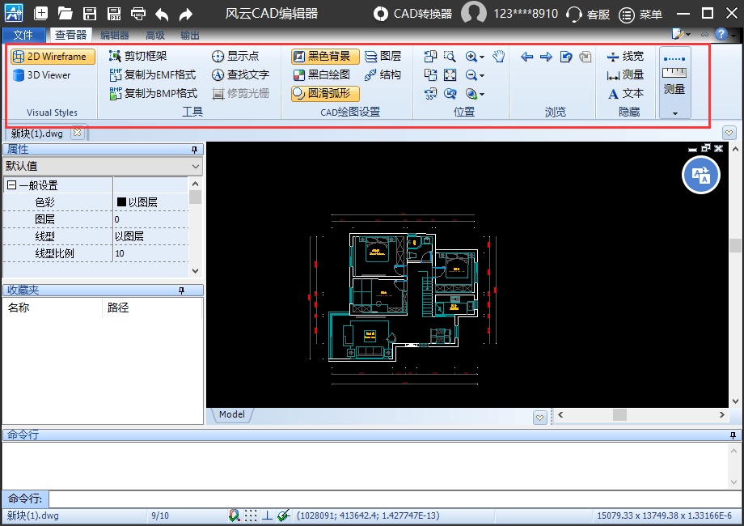
Task: Click the 显示点 show points tool
Action: (235, 57)
